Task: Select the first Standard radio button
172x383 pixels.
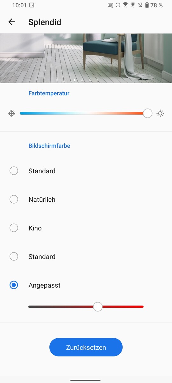Action: coord(14,171)
